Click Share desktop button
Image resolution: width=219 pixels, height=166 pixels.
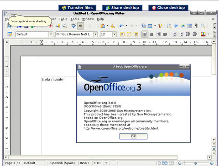(x=122, y=8)
